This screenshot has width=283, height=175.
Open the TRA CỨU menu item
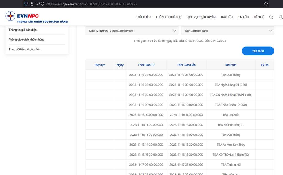[x=227, y=17]
